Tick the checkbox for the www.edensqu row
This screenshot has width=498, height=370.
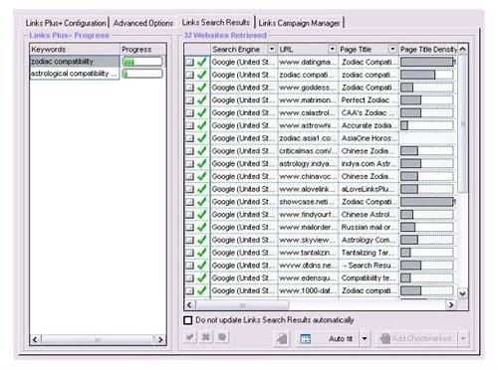(x=189, y=277)
